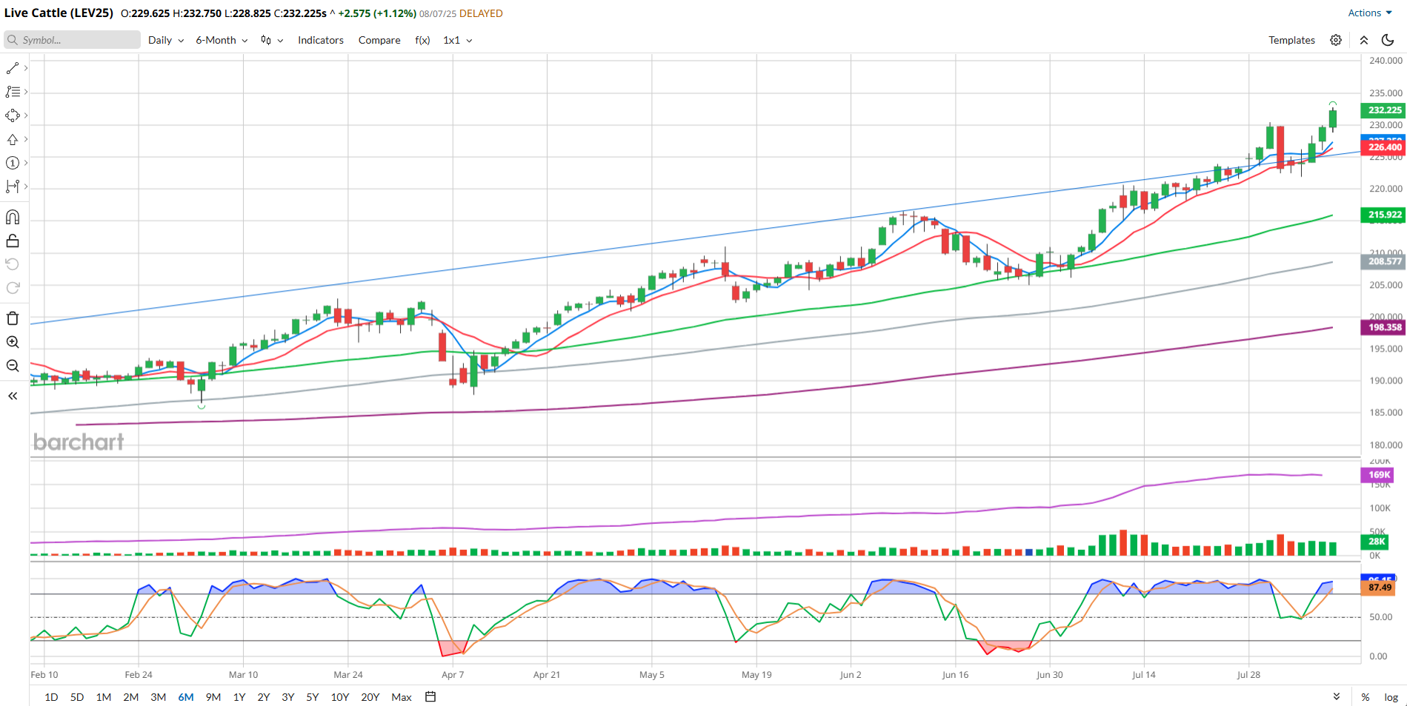Collapse the toolbar with double-chevron up icon

[x=1363, y=40]
